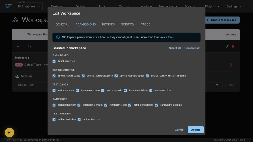Click the Update button

pyautogui.click(x=196, y=130)
